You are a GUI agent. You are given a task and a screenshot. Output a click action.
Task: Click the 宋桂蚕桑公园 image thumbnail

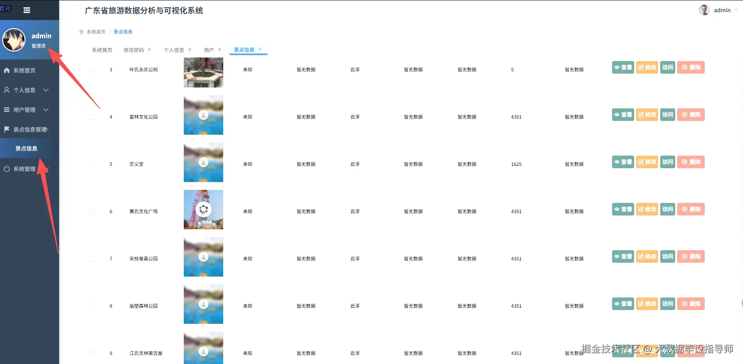pyautogui.click(x=203, y=257)
